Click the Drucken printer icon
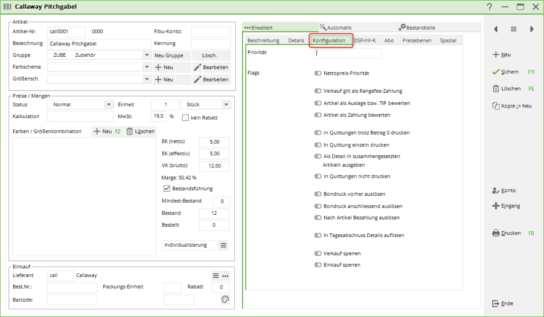The image size is (544, 317). tap(496, 233)
